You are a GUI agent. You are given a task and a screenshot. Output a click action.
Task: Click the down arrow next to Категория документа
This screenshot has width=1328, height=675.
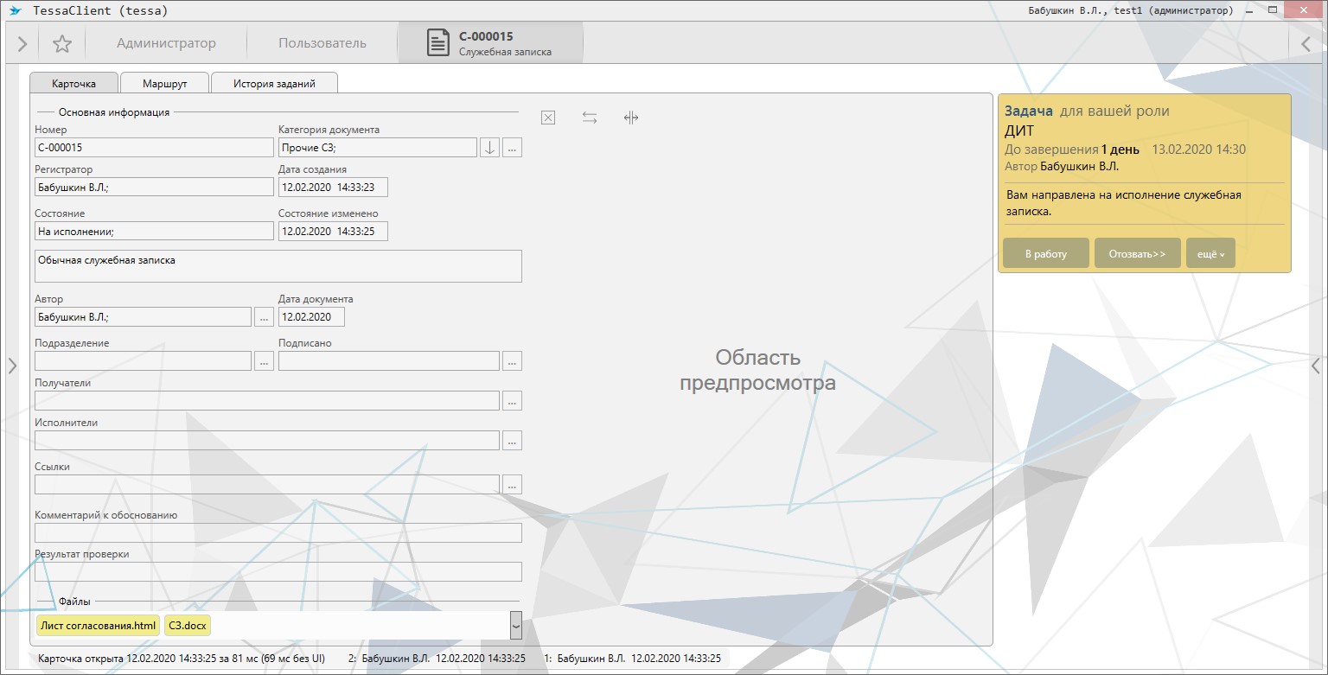tap(489, 148)
